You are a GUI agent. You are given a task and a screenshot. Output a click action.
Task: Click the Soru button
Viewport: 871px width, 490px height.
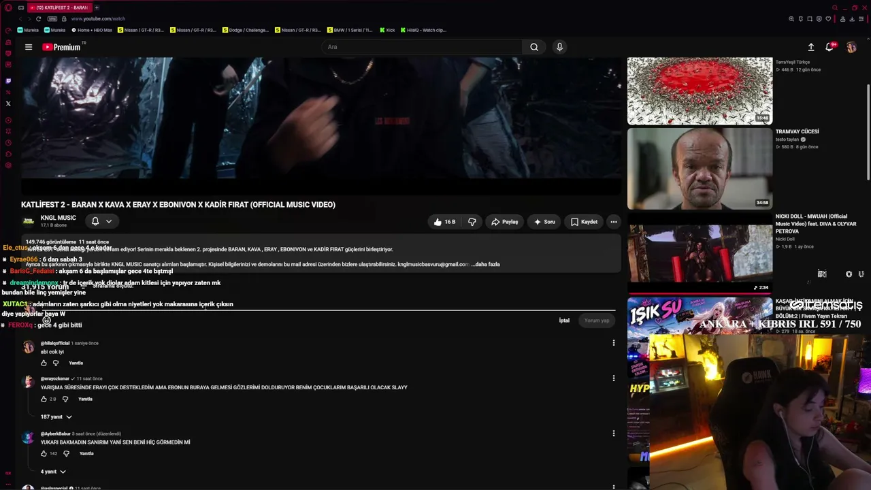(x=544, y=222)
